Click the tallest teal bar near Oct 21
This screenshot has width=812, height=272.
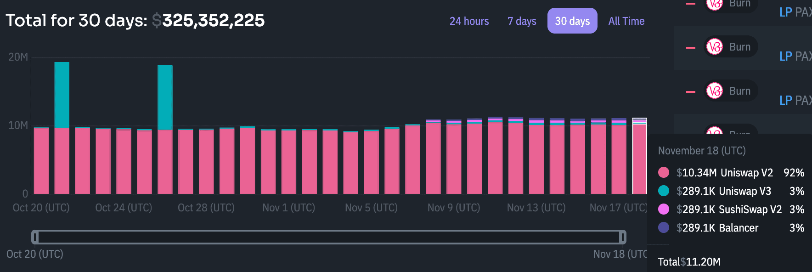click(x=62, y=94)
